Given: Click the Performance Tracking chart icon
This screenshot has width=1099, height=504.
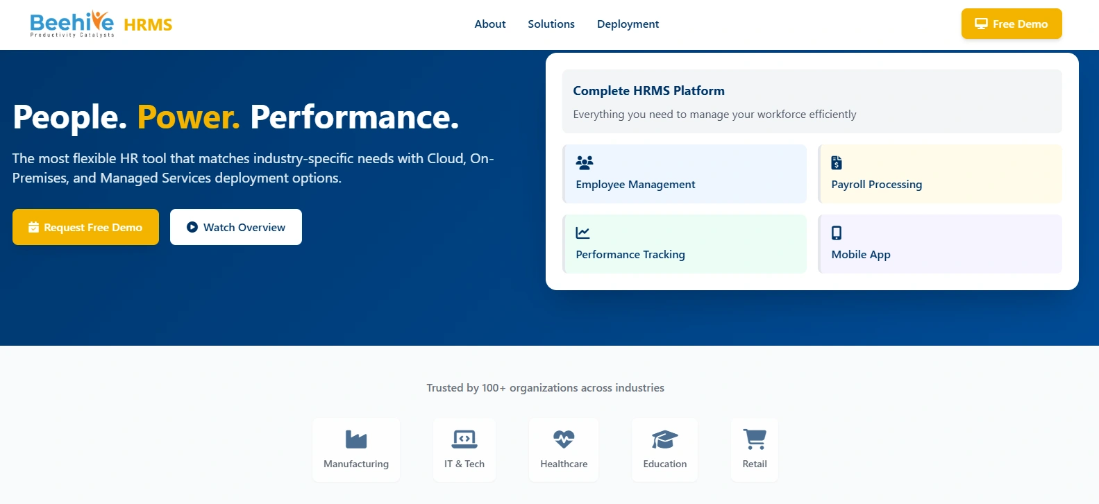Looking at the screenshot, I should (x=583, y=233).
